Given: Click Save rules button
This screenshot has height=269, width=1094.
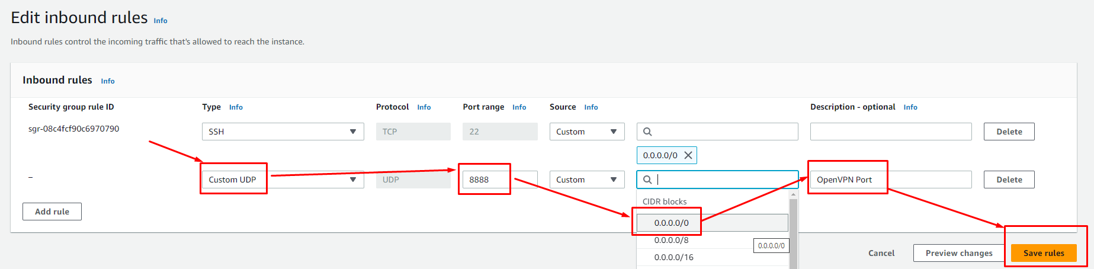Looking at the screenshot, I should click(x=1044, y=253).
